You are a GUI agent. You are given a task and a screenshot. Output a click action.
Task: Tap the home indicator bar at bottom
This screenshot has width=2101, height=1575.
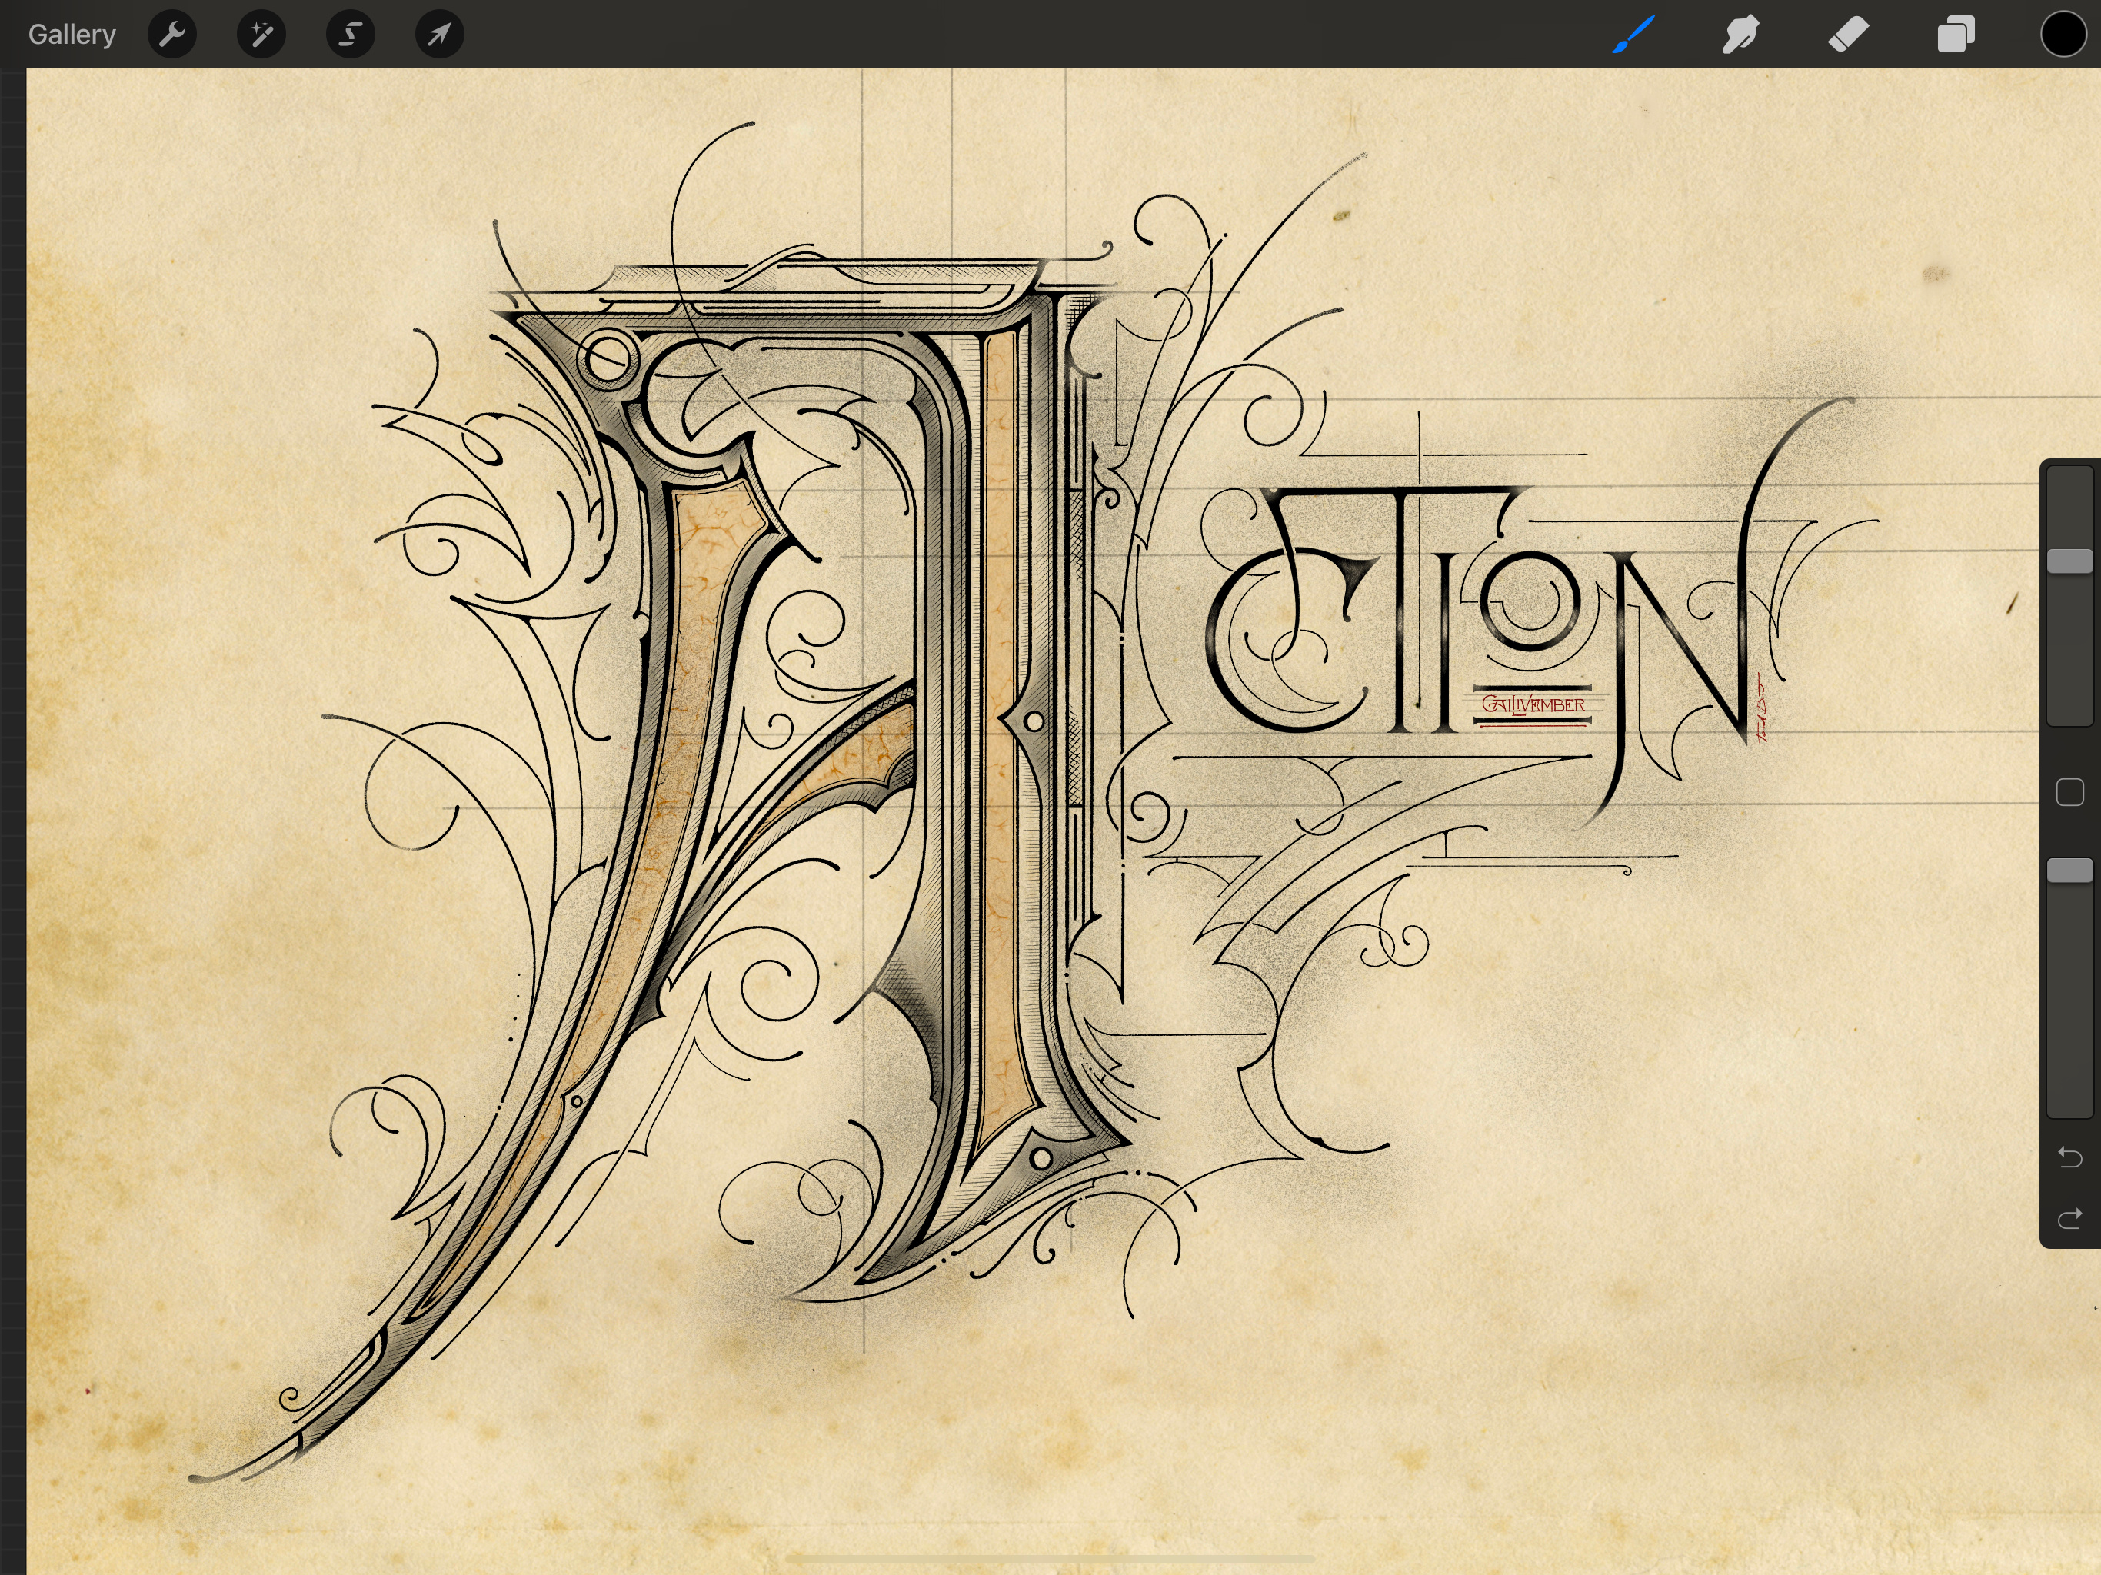tap(1050, 1559)
